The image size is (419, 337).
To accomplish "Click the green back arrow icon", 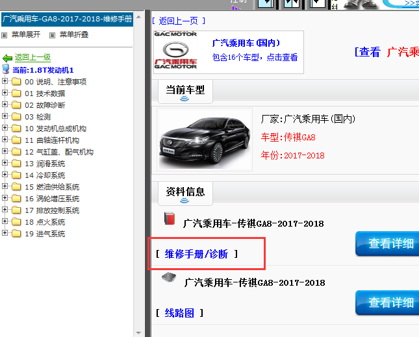I will (7, 58).
